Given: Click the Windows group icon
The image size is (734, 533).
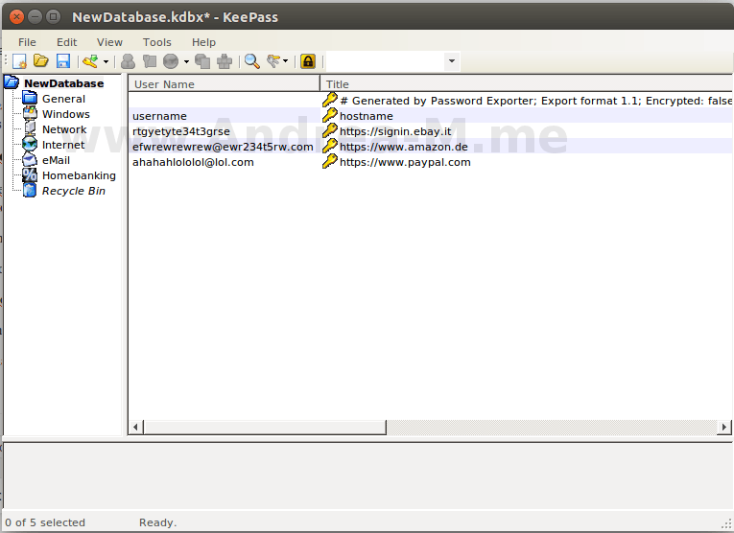Looking at the screenshot, I should click(x=30, y=114).
